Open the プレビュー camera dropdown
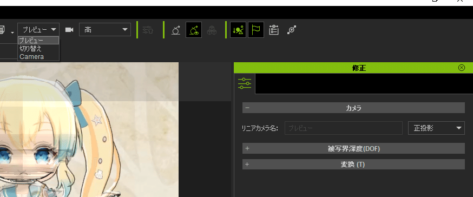 pos(38,30)
